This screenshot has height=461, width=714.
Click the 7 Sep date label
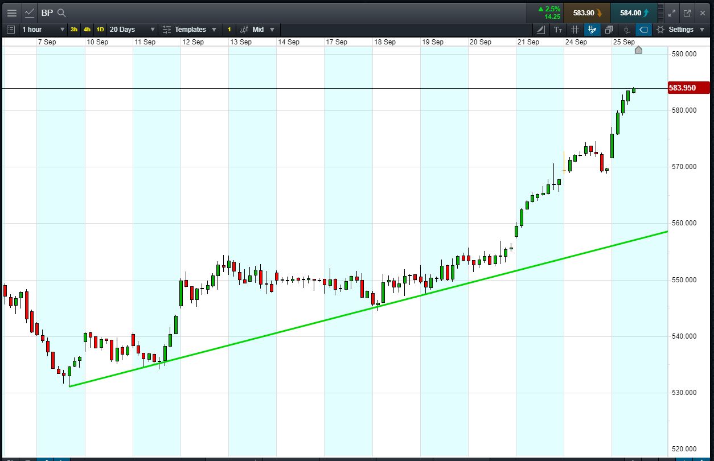coord(47,42)
